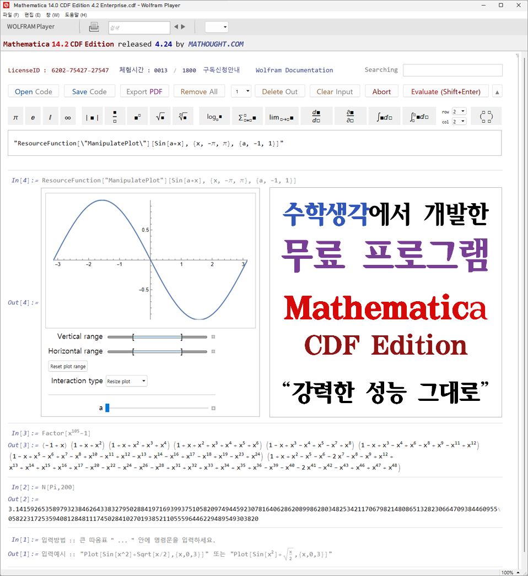Insert the fraction template
528x576 pixels.
coord(115,117)
